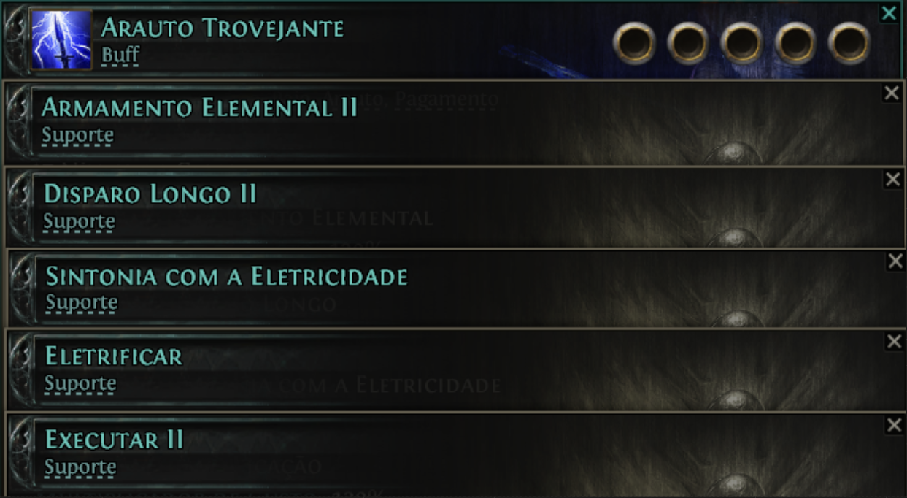Screen dimensions: 907x498
Task: Select the Arauto Trovejante title text
Action: pos(223,28)
